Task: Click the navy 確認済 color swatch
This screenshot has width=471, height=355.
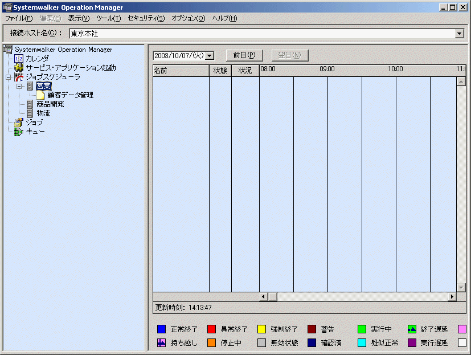Action: click(x=312, y=342)
